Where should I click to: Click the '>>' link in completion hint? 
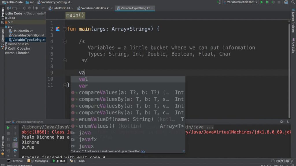[x=143, y=151]
